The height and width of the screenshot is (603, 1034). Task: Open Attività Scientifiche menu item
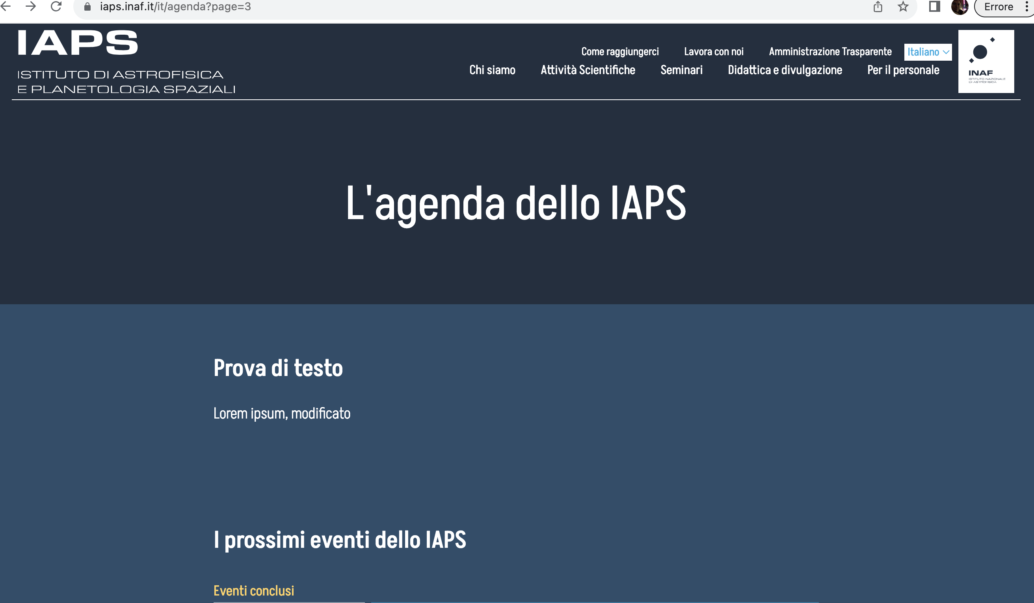pos(588,70)
